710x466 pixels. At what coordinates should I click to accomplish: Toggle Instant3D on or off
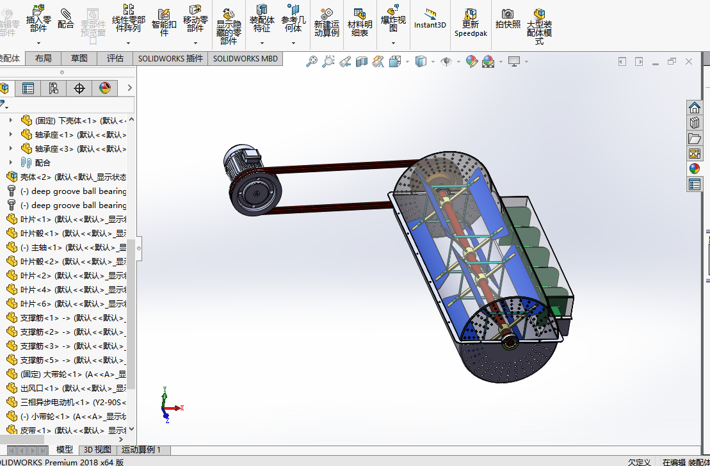[430, 19]
